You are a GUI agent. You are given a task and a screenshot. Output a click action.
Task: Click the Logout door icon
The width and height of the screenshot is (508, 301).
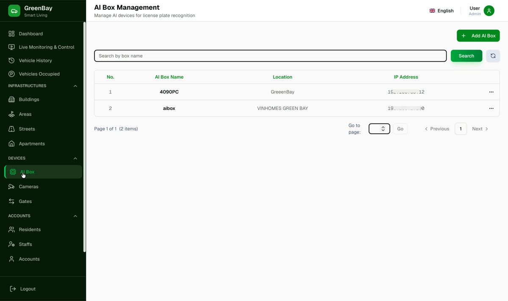click(13, 289)
